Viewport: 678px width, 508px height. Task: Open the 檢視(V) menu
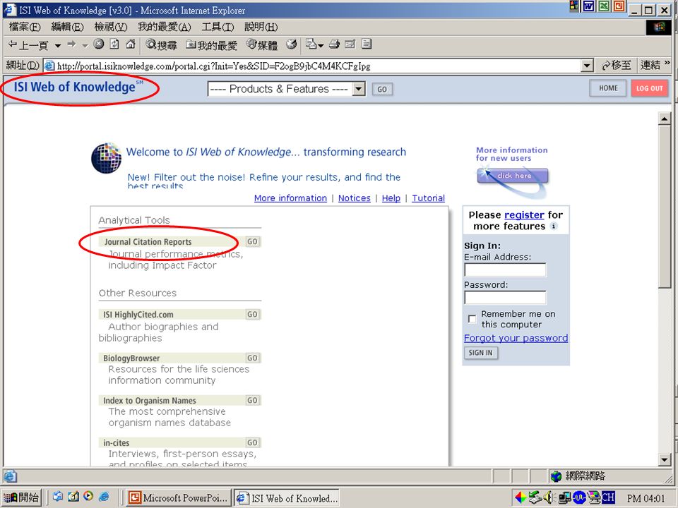pyautogui.click(x=111, y=27)
